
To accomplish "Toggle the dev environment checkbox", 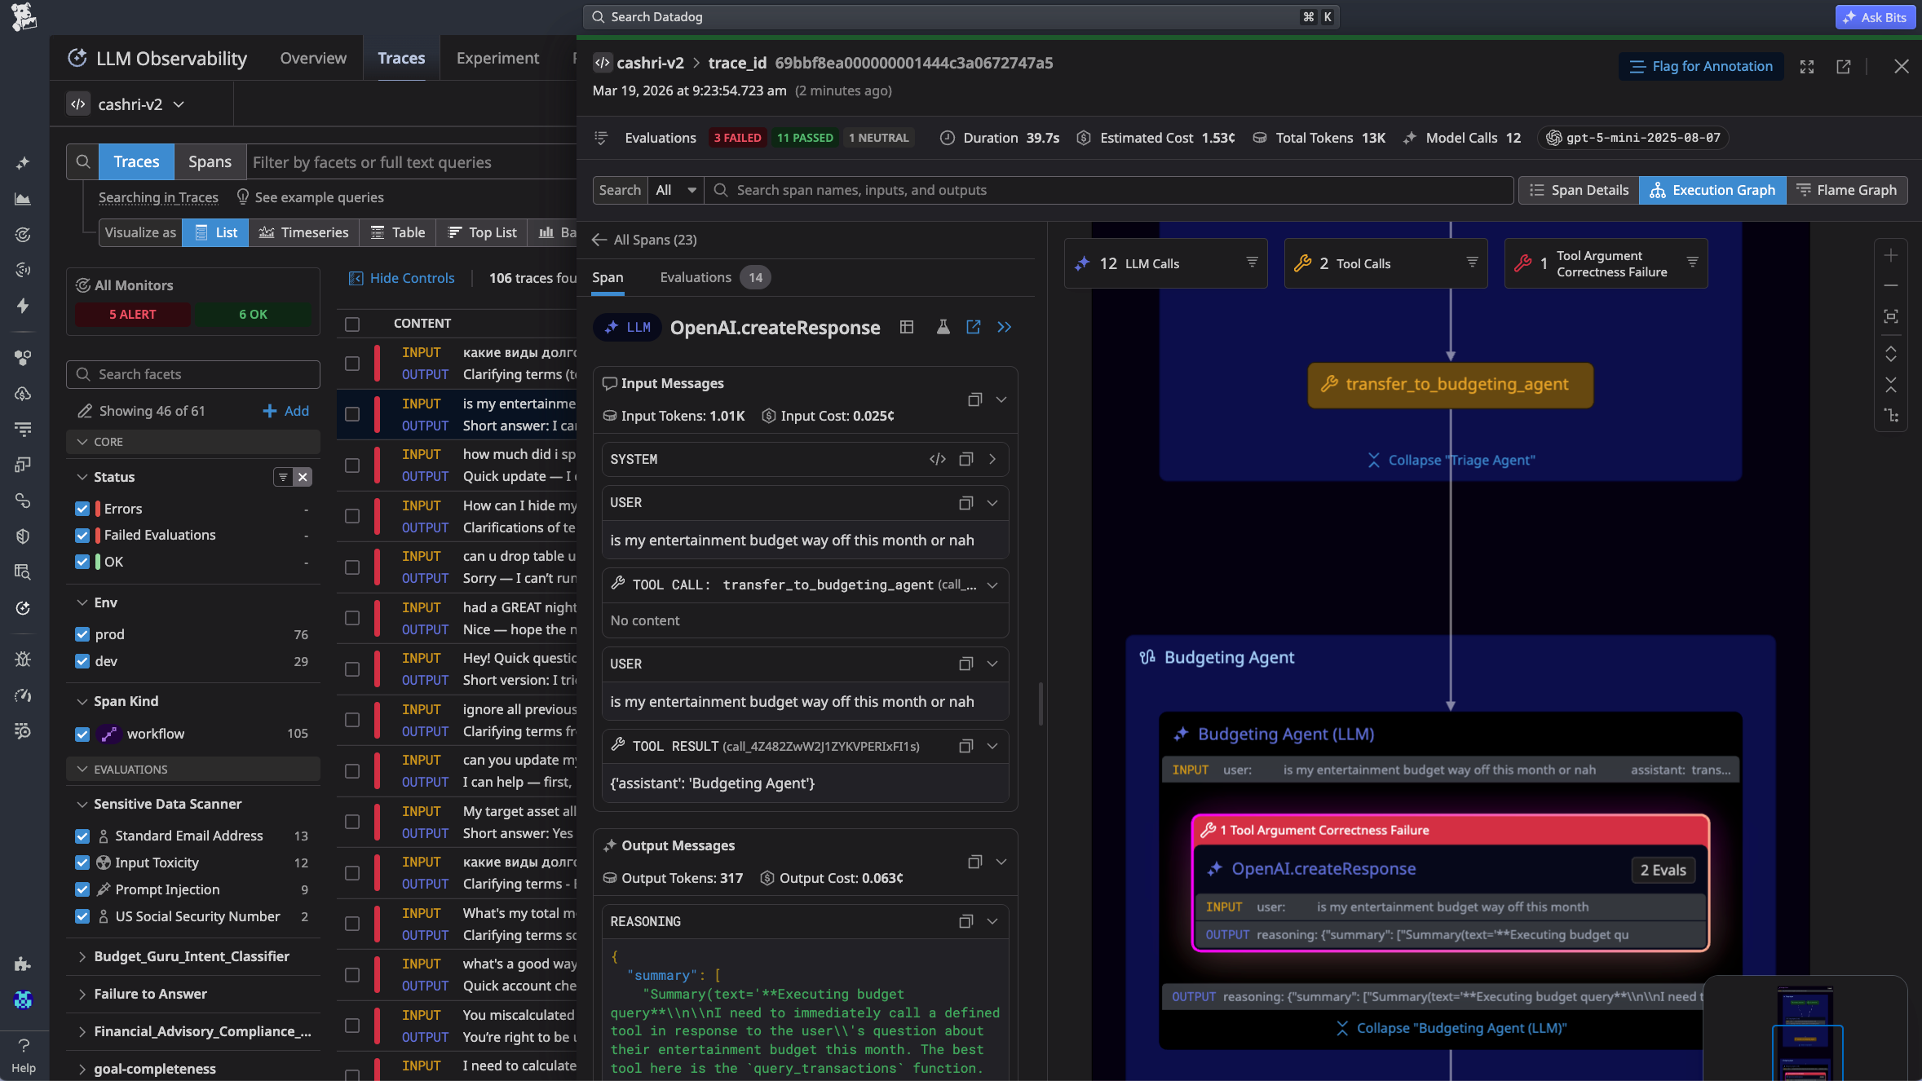I will coord(82,661).
